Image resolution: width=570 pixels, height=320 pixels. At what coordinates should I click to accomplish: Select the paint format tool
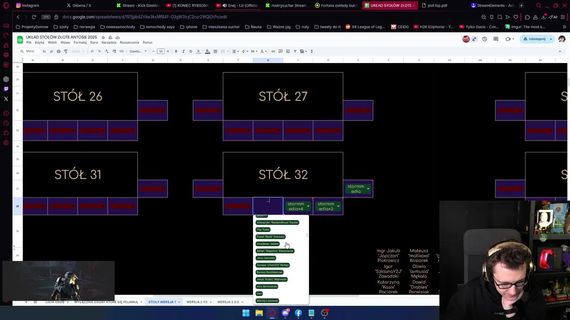[x=65, y=51]
